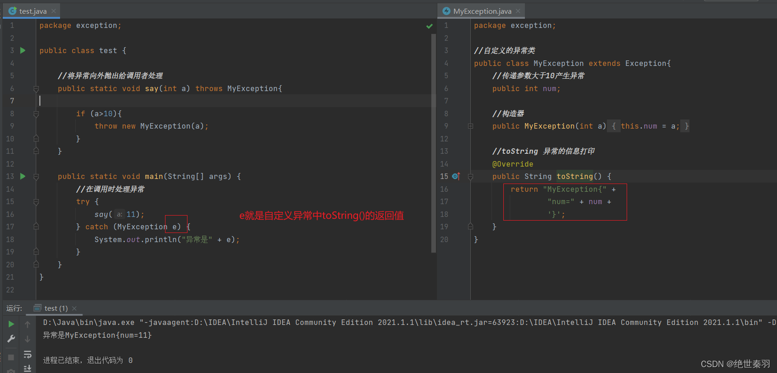777x373 pixels.
Task: Click the MyException.java file icon on tab
Action: [x=446, y=11]
